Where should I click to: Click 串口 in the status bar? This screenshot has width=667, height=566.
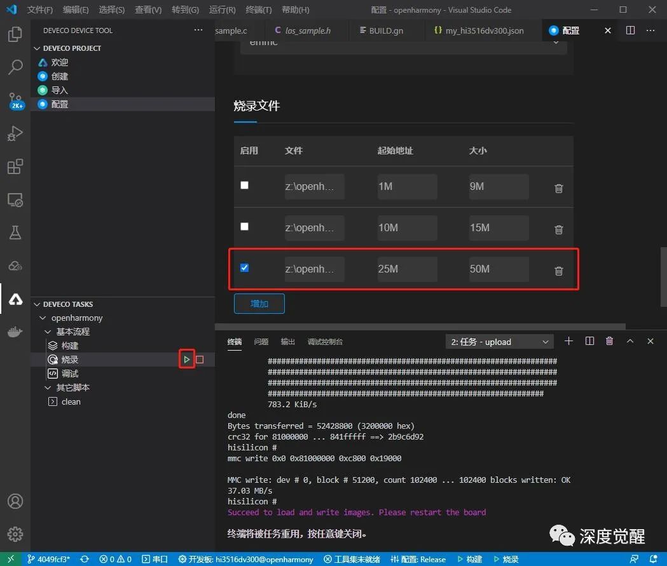pyautogui.click(x=155, y=559)
